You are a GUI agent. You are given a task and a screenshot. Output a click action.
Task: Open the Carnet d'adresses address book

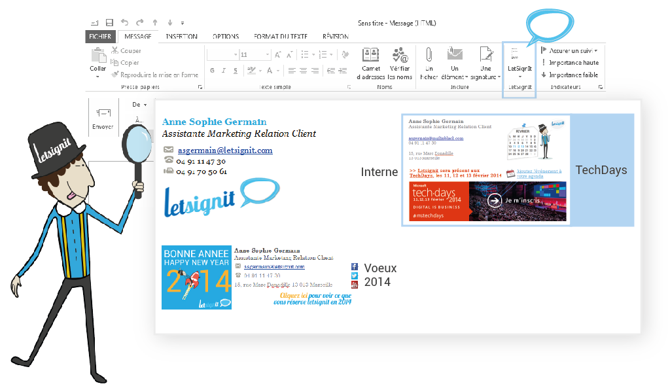pyautogui.click(x=371, y=63)
